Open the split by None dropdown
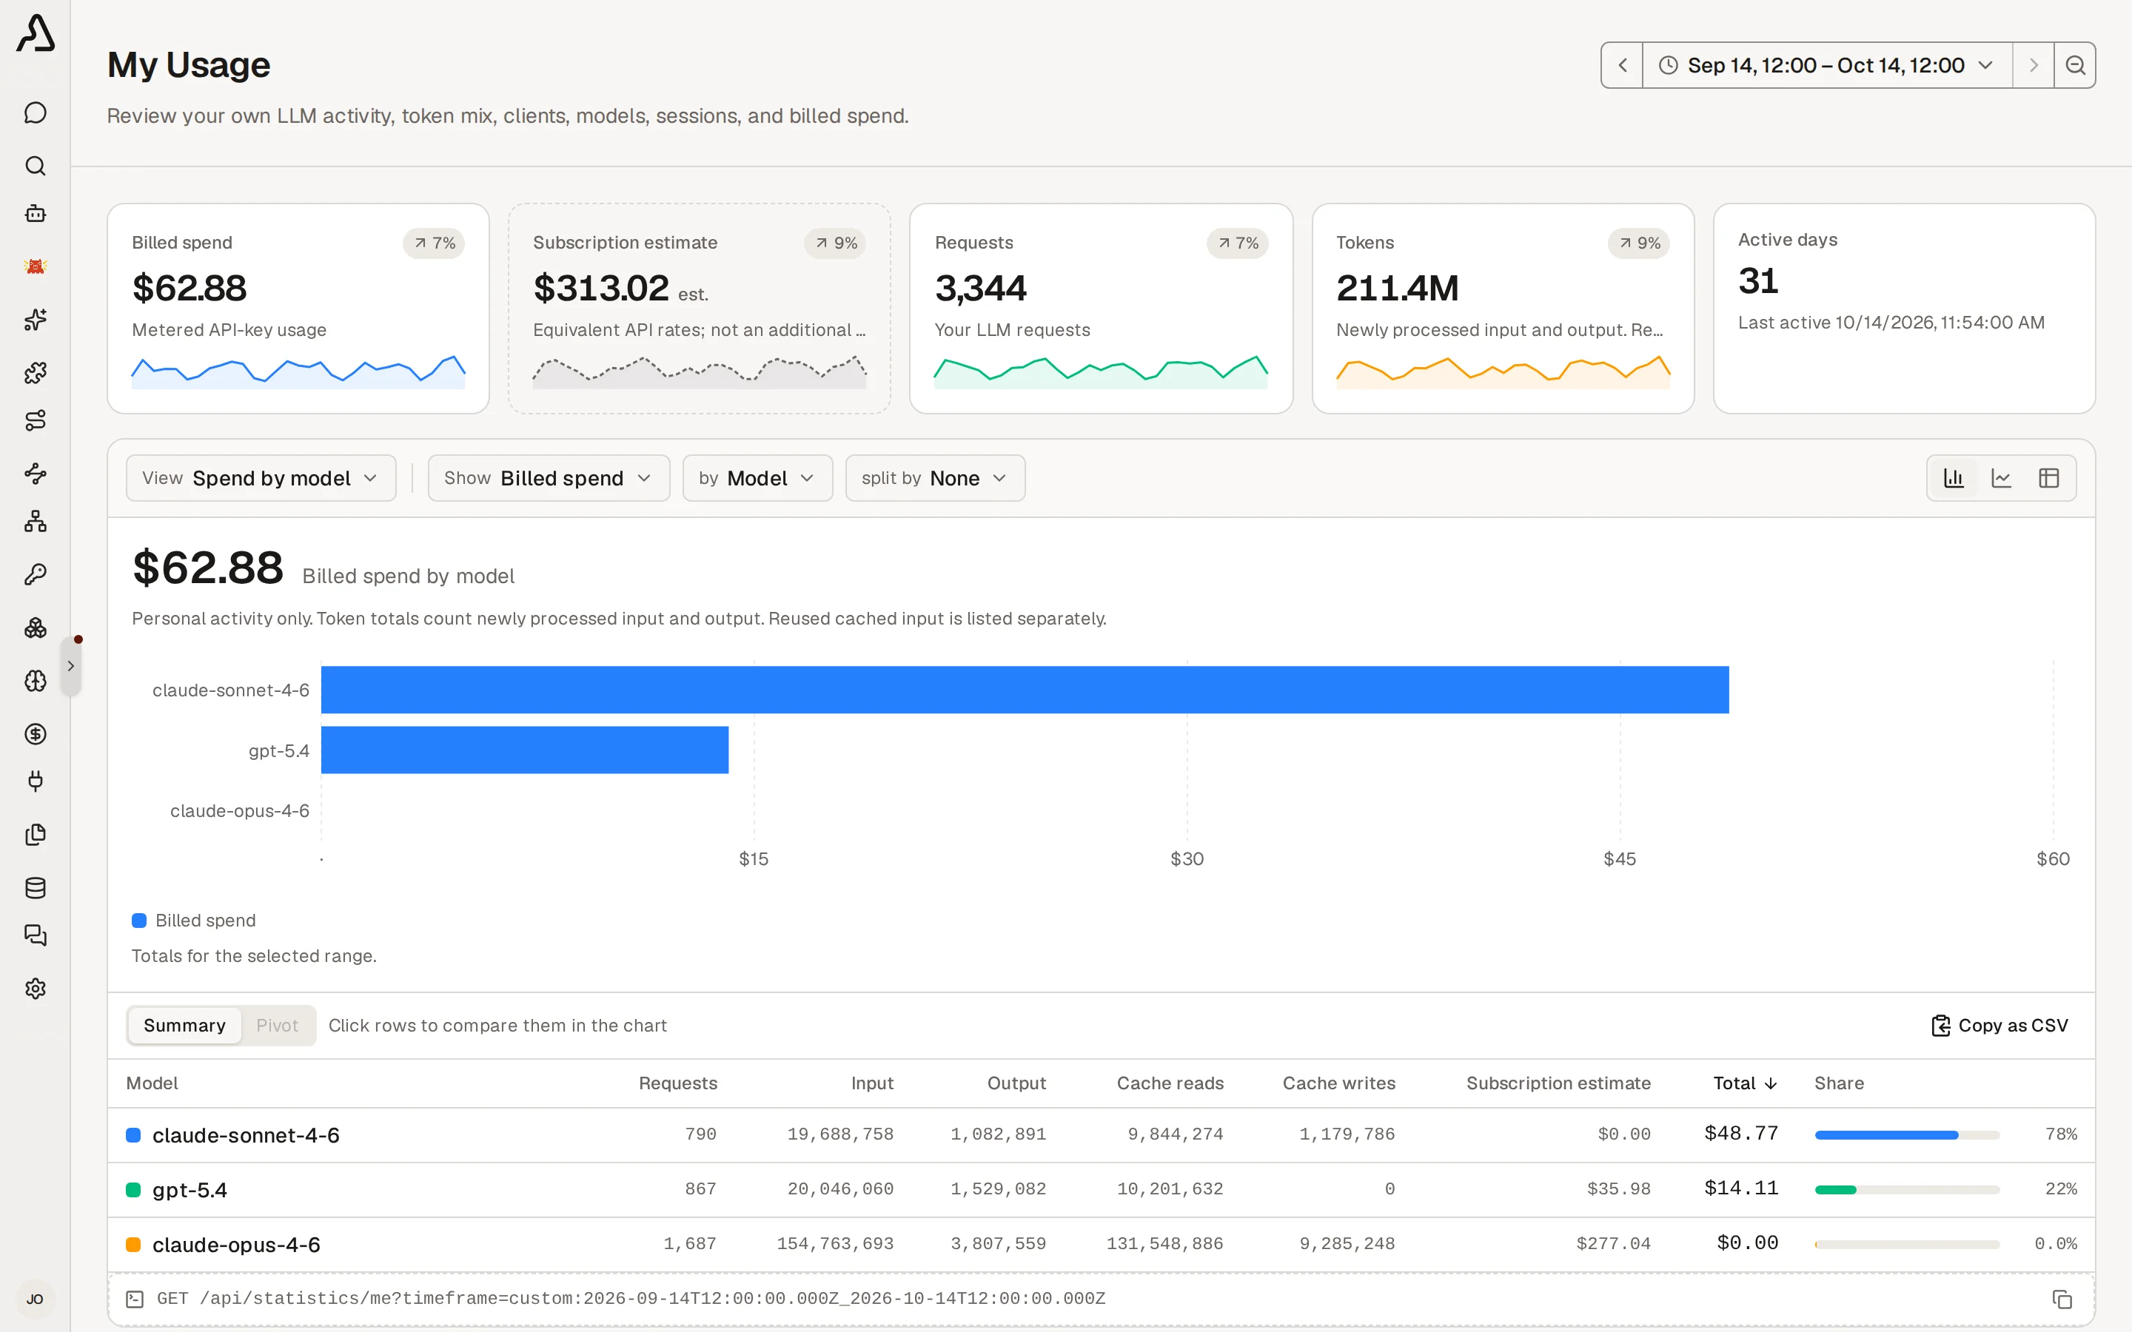The width and height of the screenshot is (2132, 1332). tap(935, 478)
